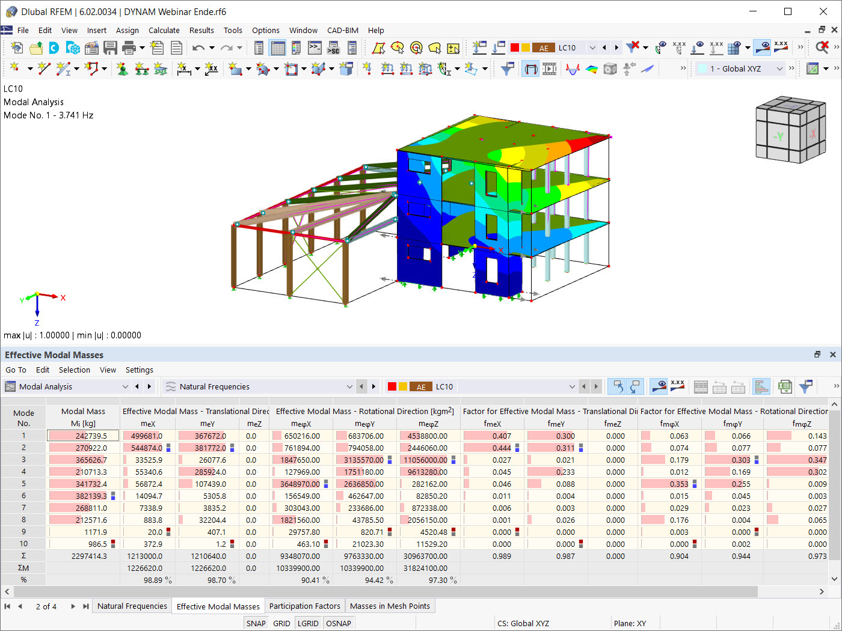This screenshot has height=631, width=842.
Task: Open the Calculate menu
Action: [x=164, y=30]
